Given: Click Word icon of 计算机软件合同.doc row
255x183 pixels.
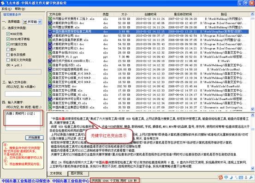Looking at the screenshot, I should (50, 36).
